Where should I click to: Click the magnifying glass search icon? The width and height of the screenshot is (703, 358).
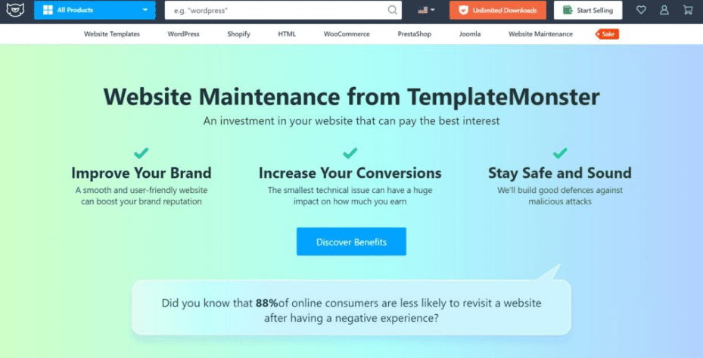(392, 11)
